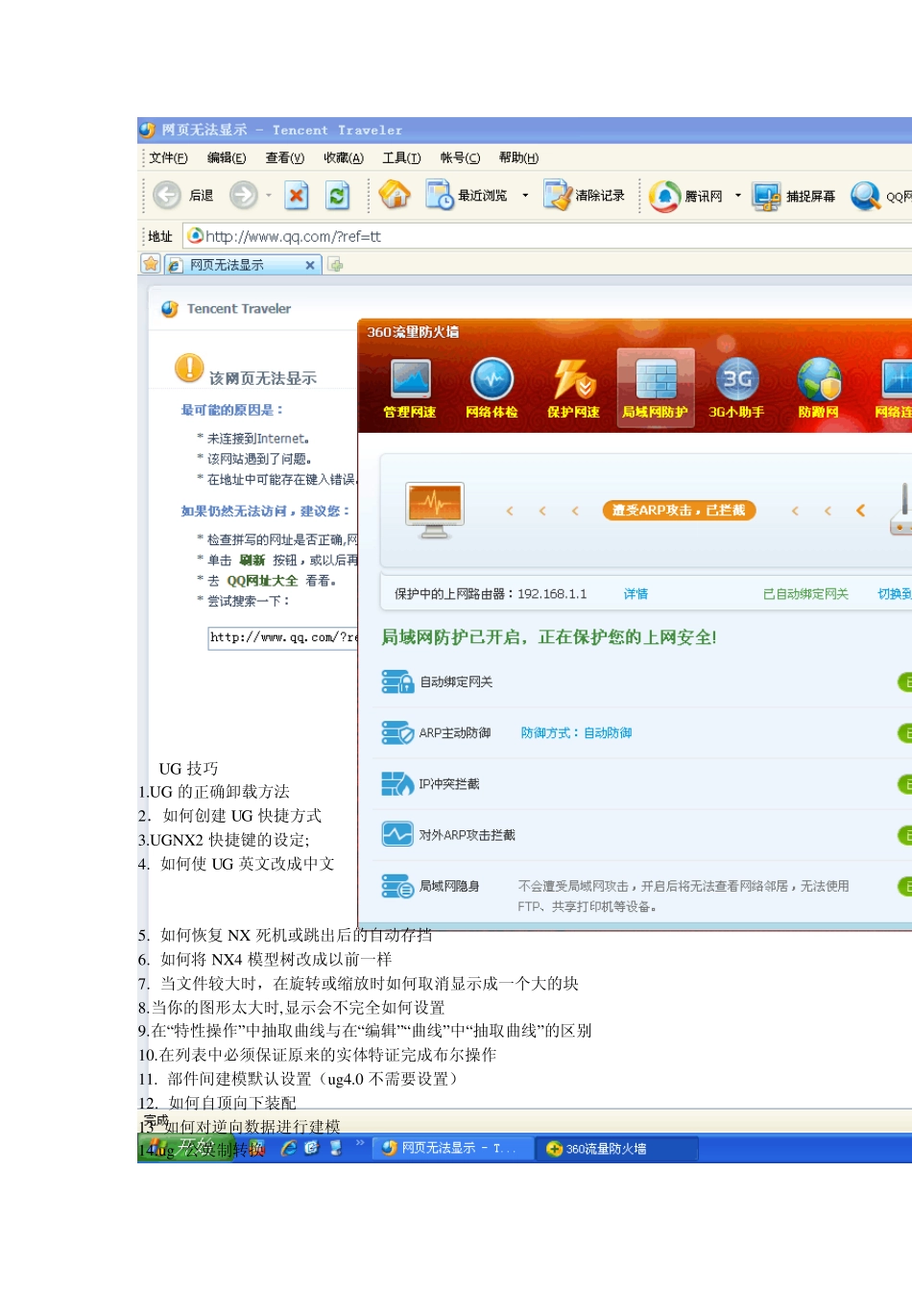
Task: Expand the 最近浏览 dropdown arrow
Action: 525,196
